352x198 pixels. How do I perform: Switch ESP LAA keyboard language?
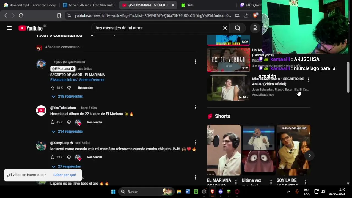307,192
